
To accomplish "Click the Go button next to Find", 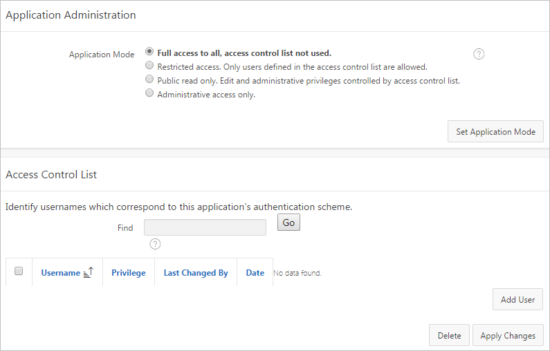I will [288, 222].
